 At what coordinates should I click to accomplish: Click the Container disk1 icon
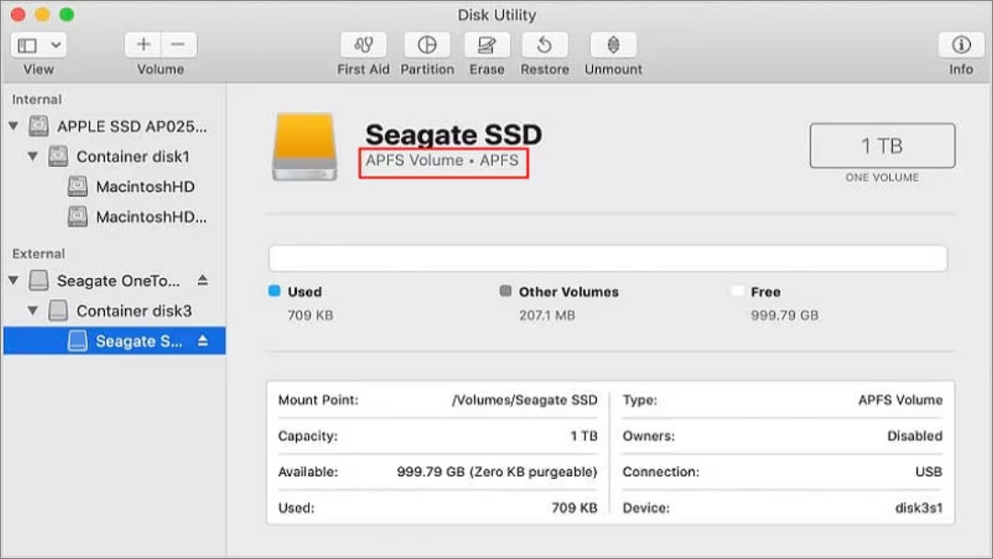(58, 156)
